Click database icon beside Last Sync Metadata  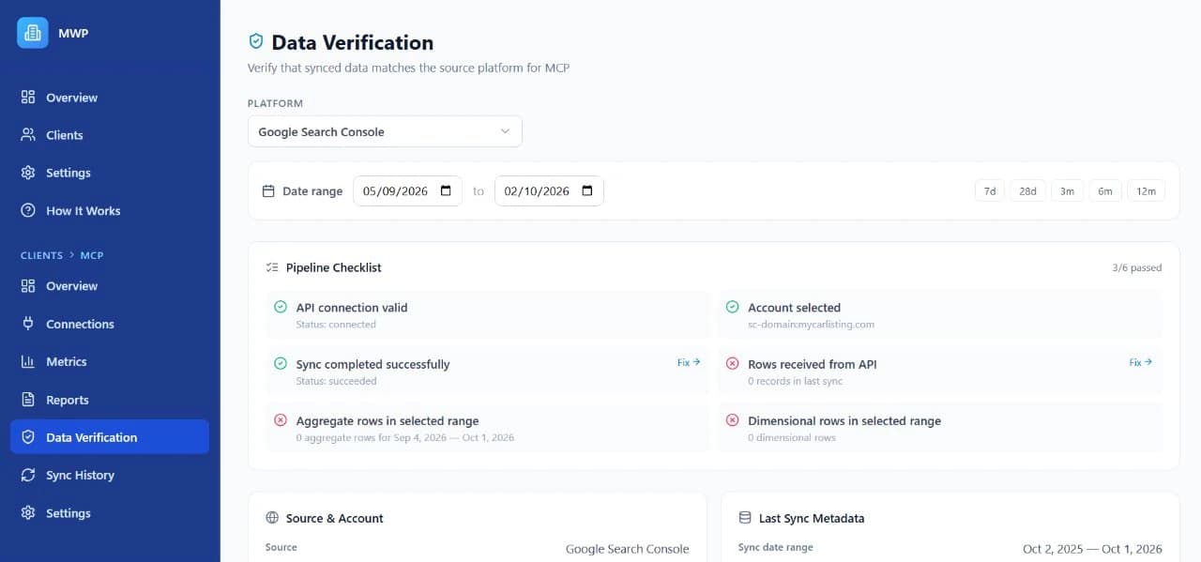click(745, 518)
